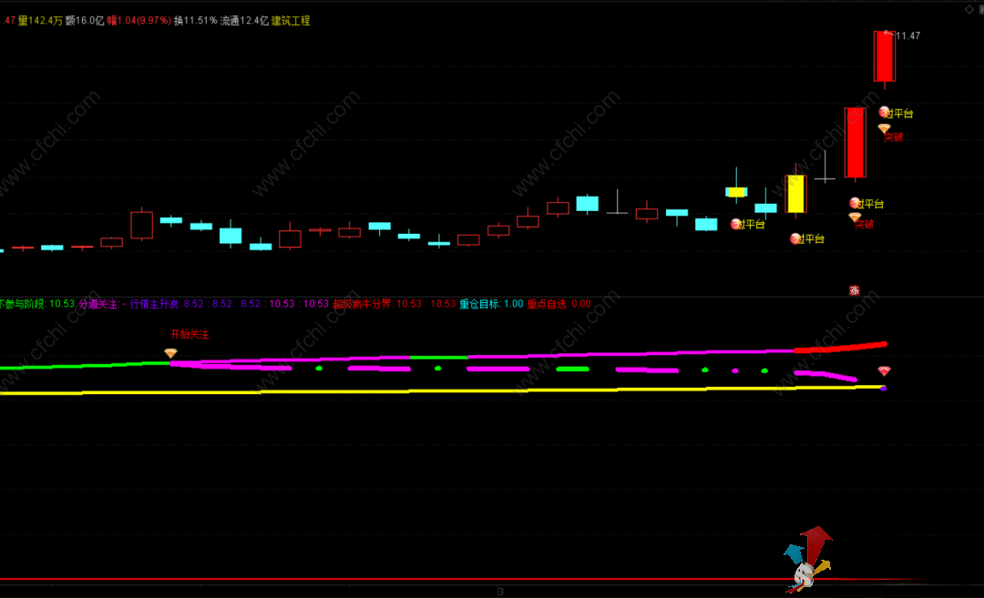Click the diamond icon above the lower 突破 label
The width and height of the screenshot is (984, 598).
[x=855, y=217]
